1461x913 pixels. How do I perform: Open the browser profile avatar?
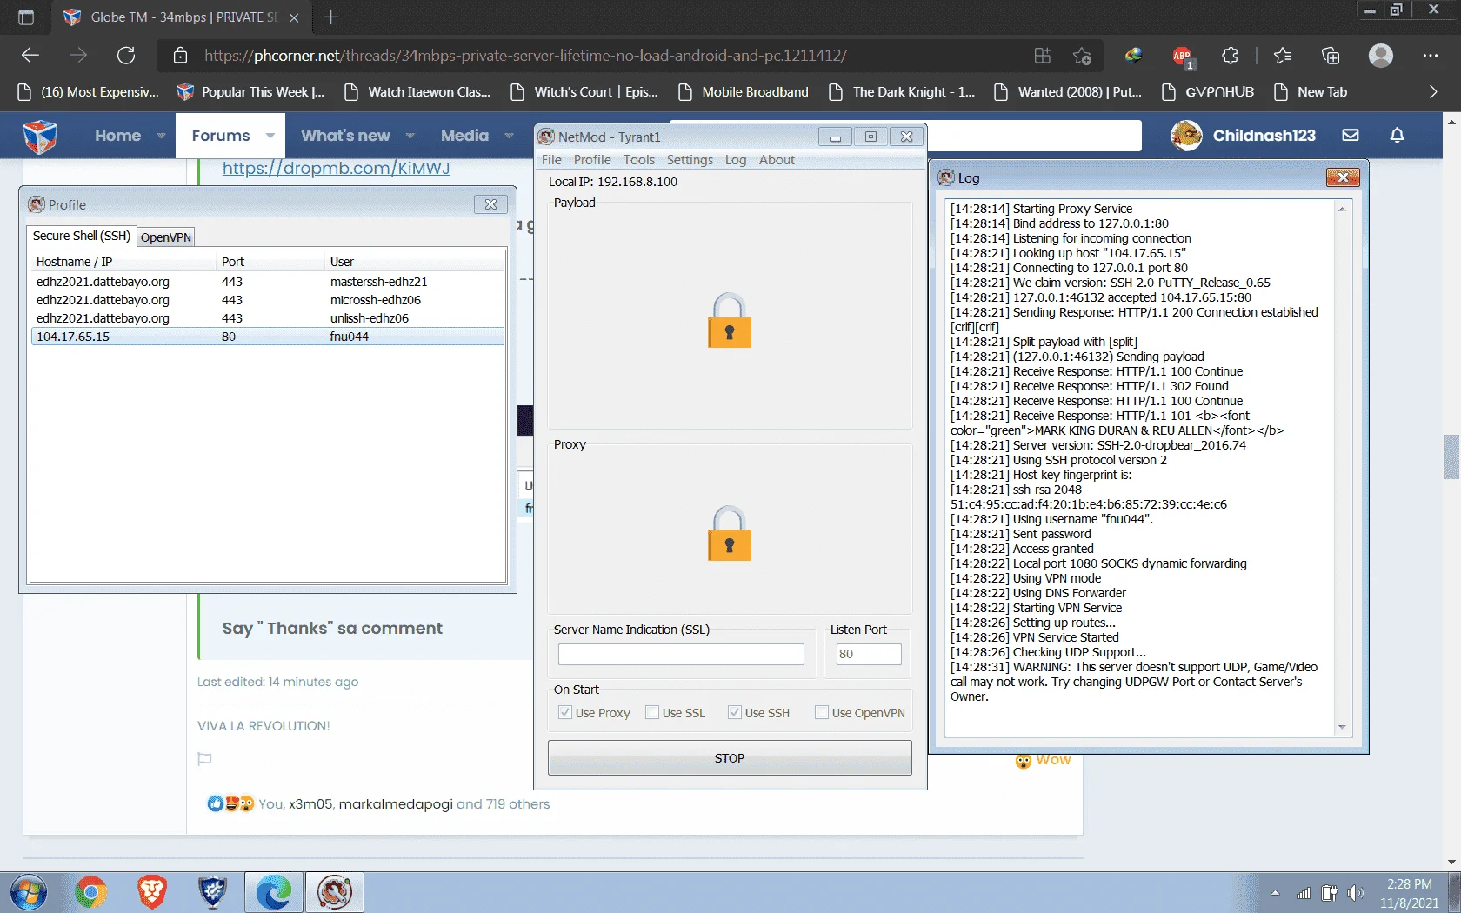coord(1381,56)
